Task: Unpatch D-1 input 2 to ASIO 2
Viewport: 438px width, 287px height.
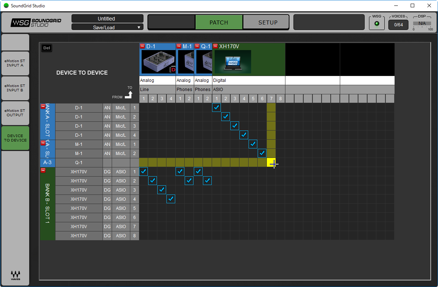Action: point(226,117)
